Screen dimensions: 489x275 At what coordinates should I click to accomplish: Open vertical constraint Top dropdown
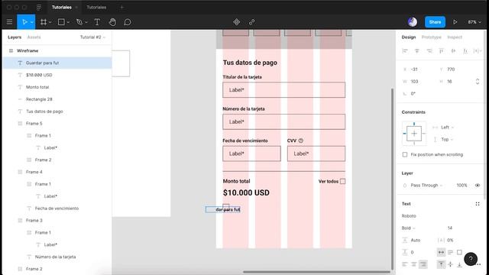coord(447,139)
